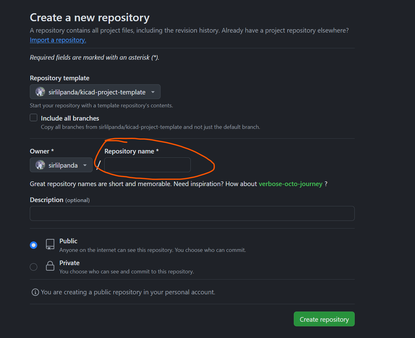Click the Public visibility label
The height and width of the screenshot is (338, 415).
coord(68,241)
